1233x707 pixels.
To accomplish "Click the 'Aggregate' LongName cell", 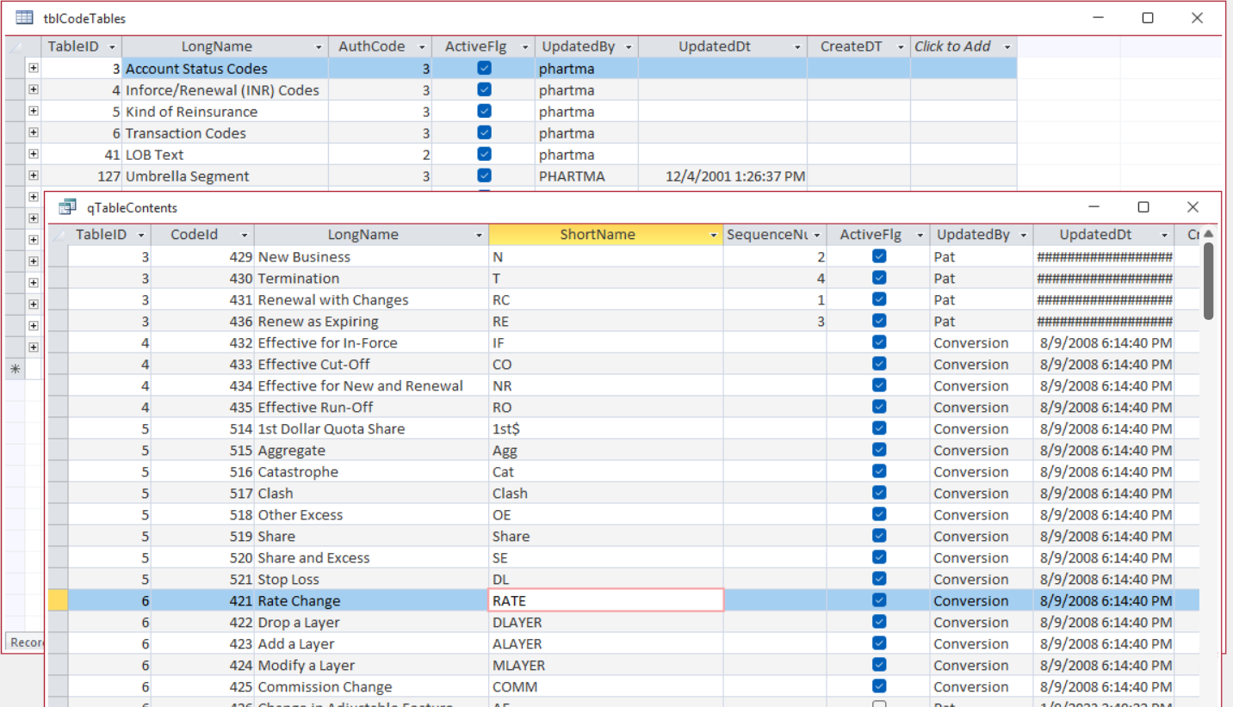I will pyautogui.click(x=371, y=450).
